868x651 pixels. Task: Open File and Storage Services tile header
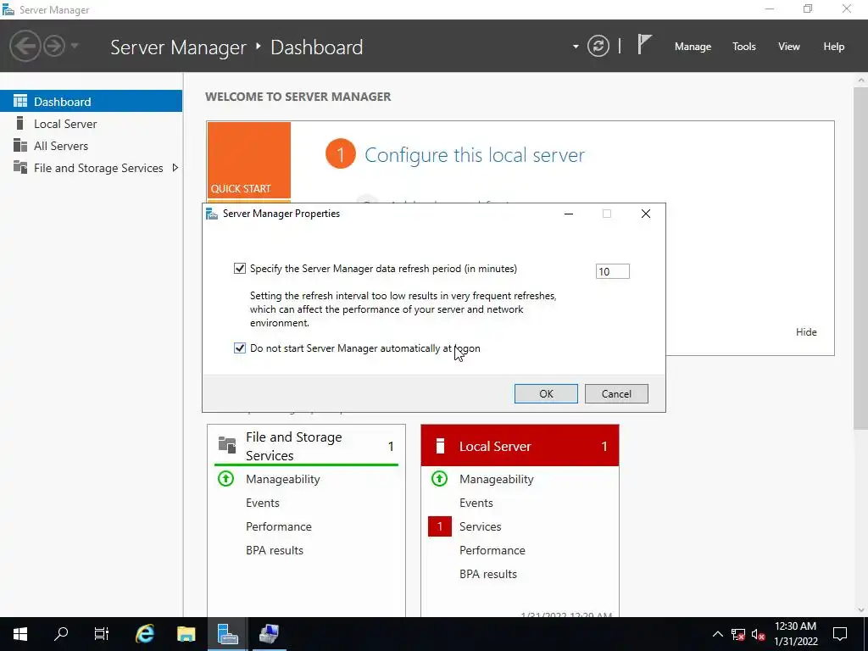point(306,446)
